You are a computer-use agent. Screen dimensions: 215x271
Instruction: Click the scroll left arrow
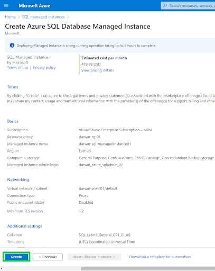click(2, 268)
